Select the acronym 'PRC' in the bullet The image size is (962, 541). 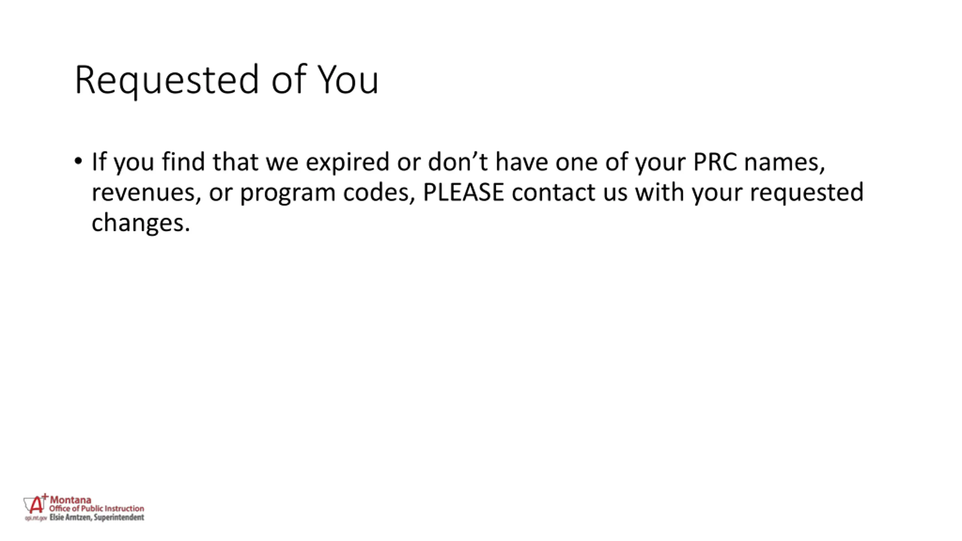(715, 162)
